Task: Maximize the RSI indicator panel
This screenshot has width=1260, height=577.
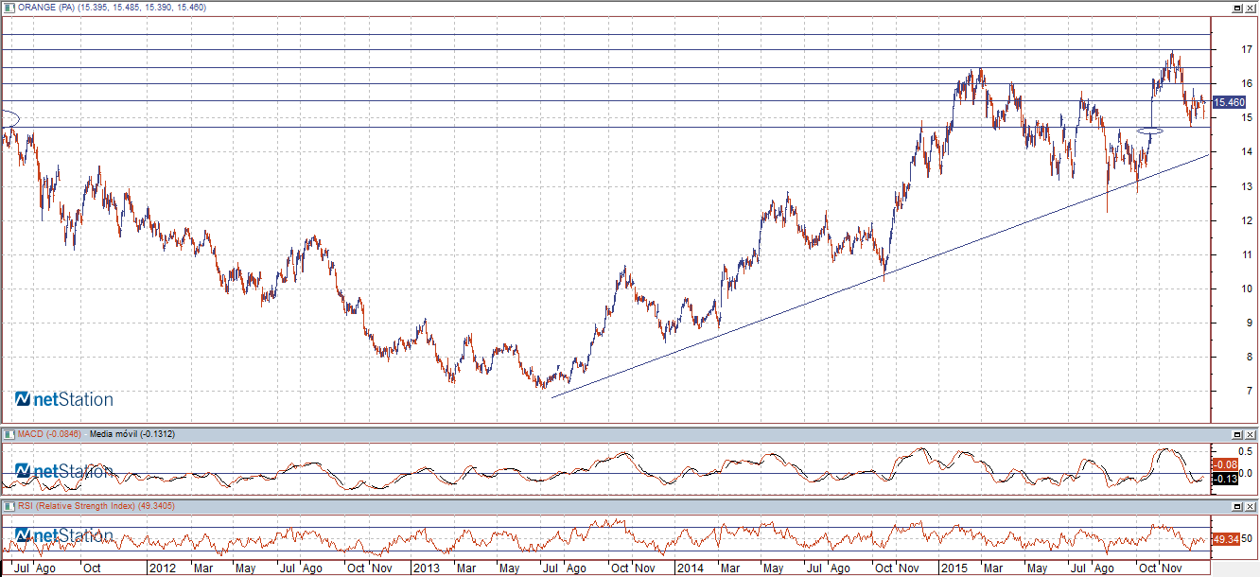Action: click(x=1237, y=506)
